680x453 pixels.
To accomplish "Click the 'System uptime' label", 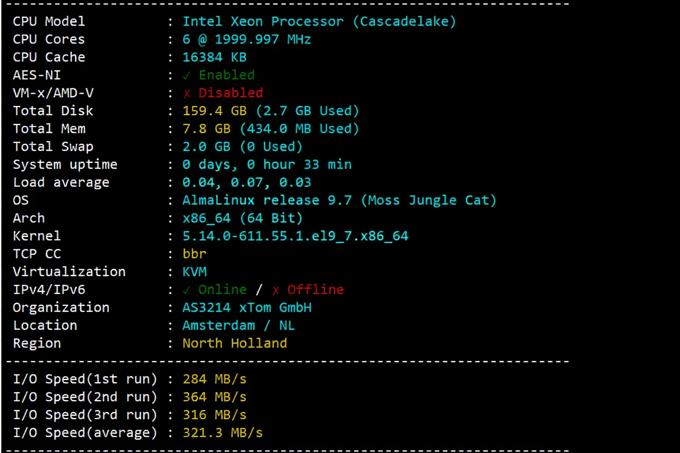I will point(65,164).
